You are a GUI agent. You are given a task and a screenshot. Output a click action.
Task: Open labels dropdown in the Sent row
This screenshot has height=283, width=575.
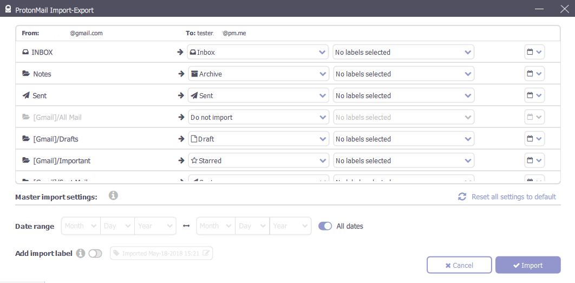click(404, 95)
